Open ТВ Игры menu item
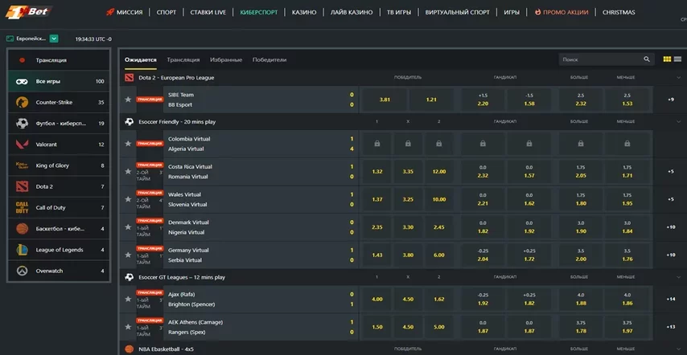The image size is (687, 355). click(399, 12)
